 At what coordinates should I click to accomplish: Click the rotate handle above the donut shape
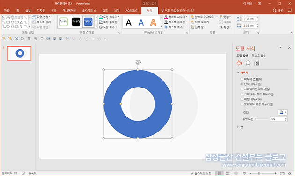pos(138,62)
